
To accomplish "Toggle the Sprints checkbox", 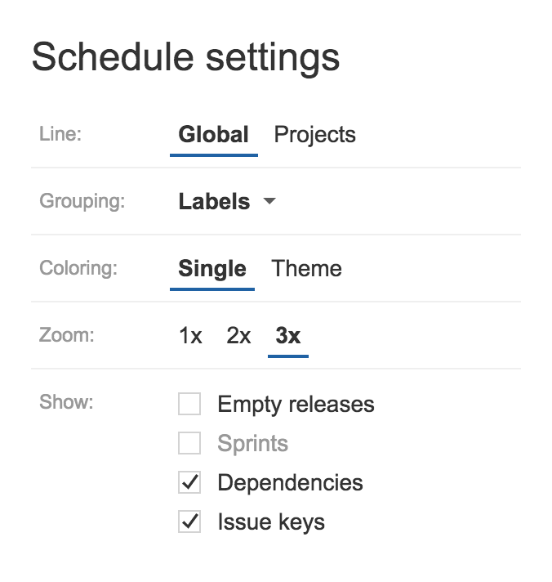I will pos(189,443).
